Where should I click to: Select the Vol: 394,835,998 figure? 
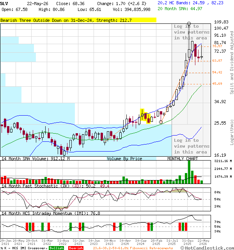pyautogui.click(x=131, y=9)
